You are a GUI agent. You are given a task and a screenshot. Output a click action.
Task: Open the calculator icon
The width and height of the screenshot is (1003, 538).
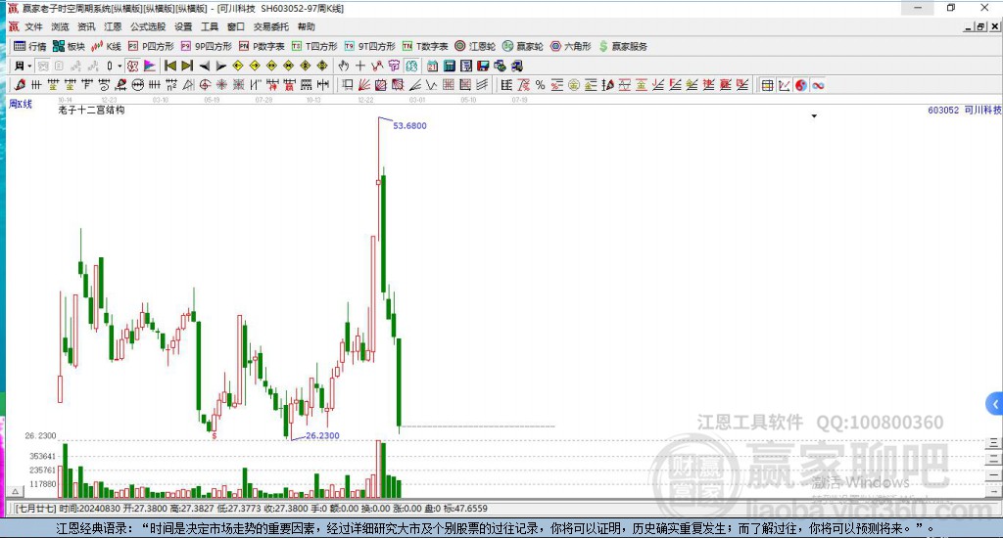click(x=449, y=66)
